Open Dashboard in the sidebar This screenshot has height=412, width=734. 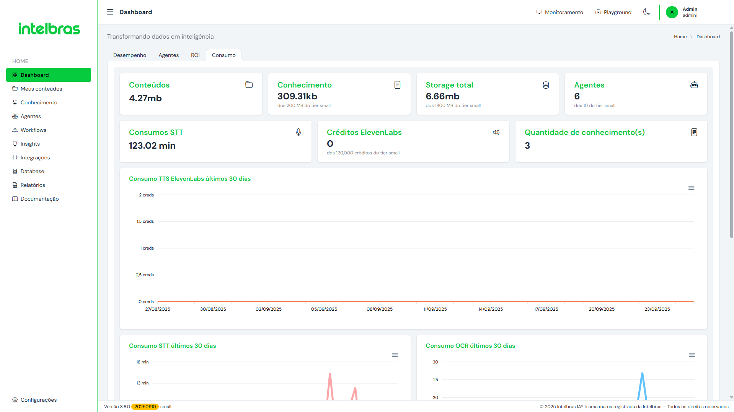click(49, 75)
